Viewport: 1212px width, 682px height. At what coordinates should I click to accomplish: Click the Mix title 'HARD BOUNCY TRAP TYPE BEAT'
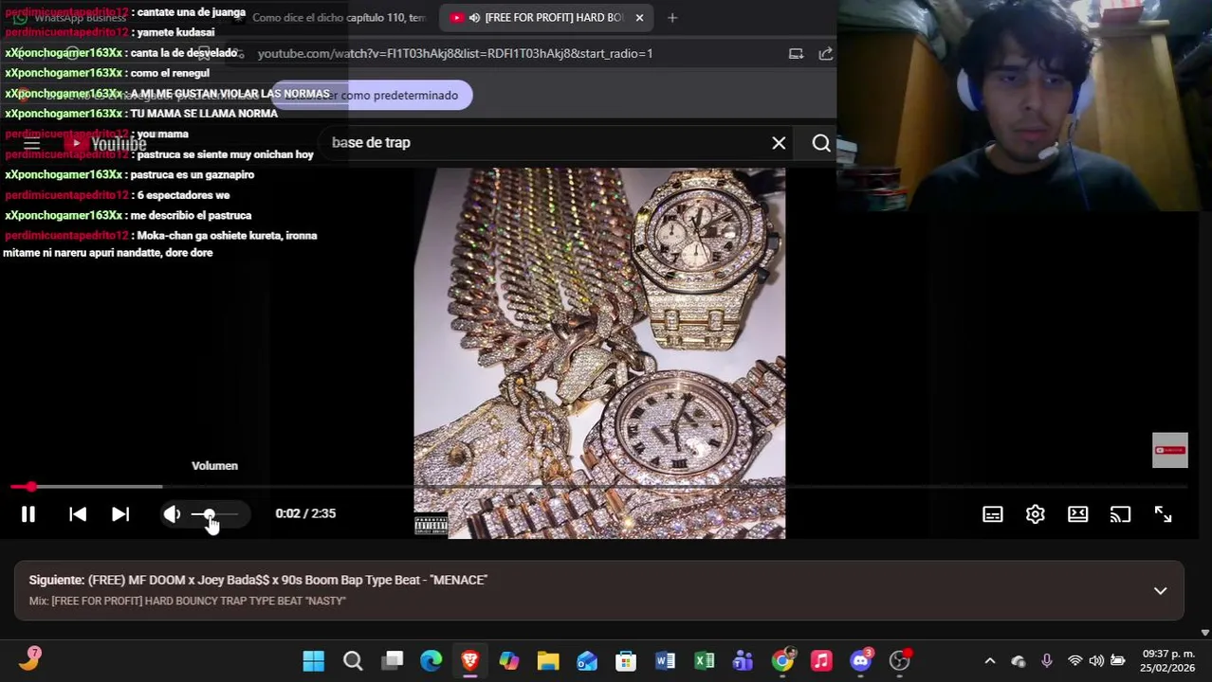click(x=198, y=601)
